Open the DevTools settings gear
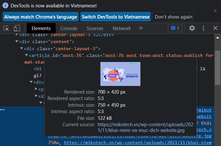Viewport: 221px width, 146px height. click(x=192, y=28)
